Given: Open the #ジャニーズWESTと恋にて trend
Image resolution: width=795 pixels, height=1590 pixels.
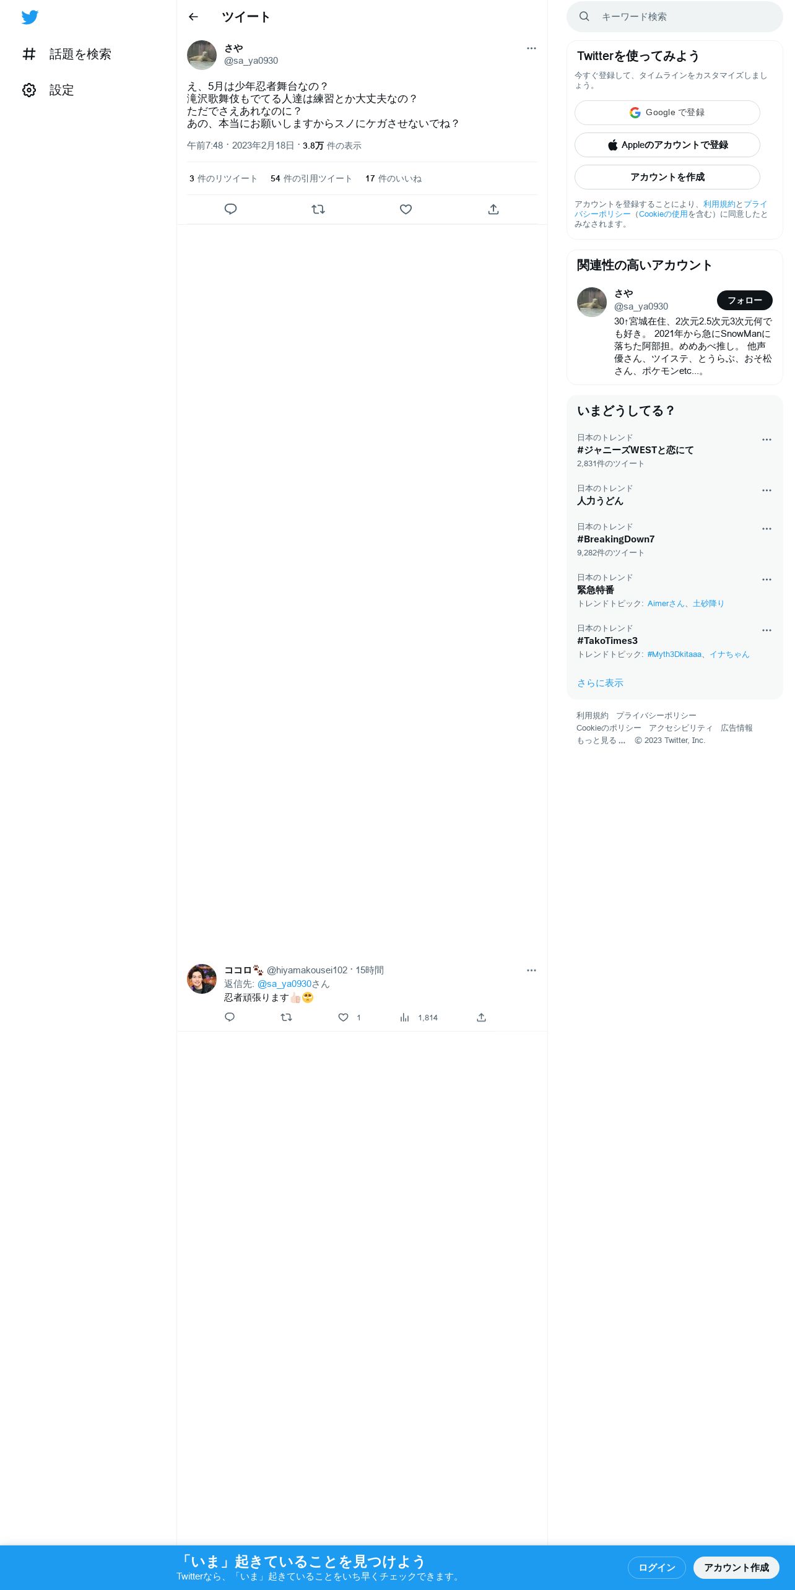Looking at the screenshot, I should coord(635,450).
